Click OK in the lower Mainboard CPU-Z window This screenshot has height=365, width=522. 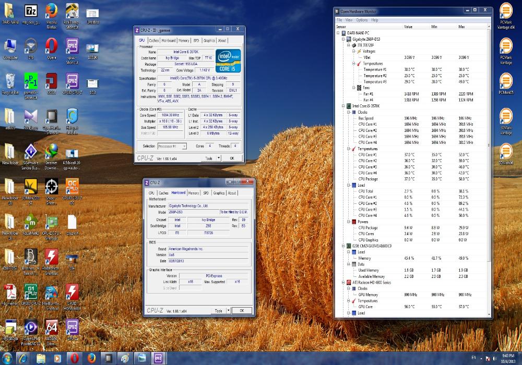click(242, 310)
